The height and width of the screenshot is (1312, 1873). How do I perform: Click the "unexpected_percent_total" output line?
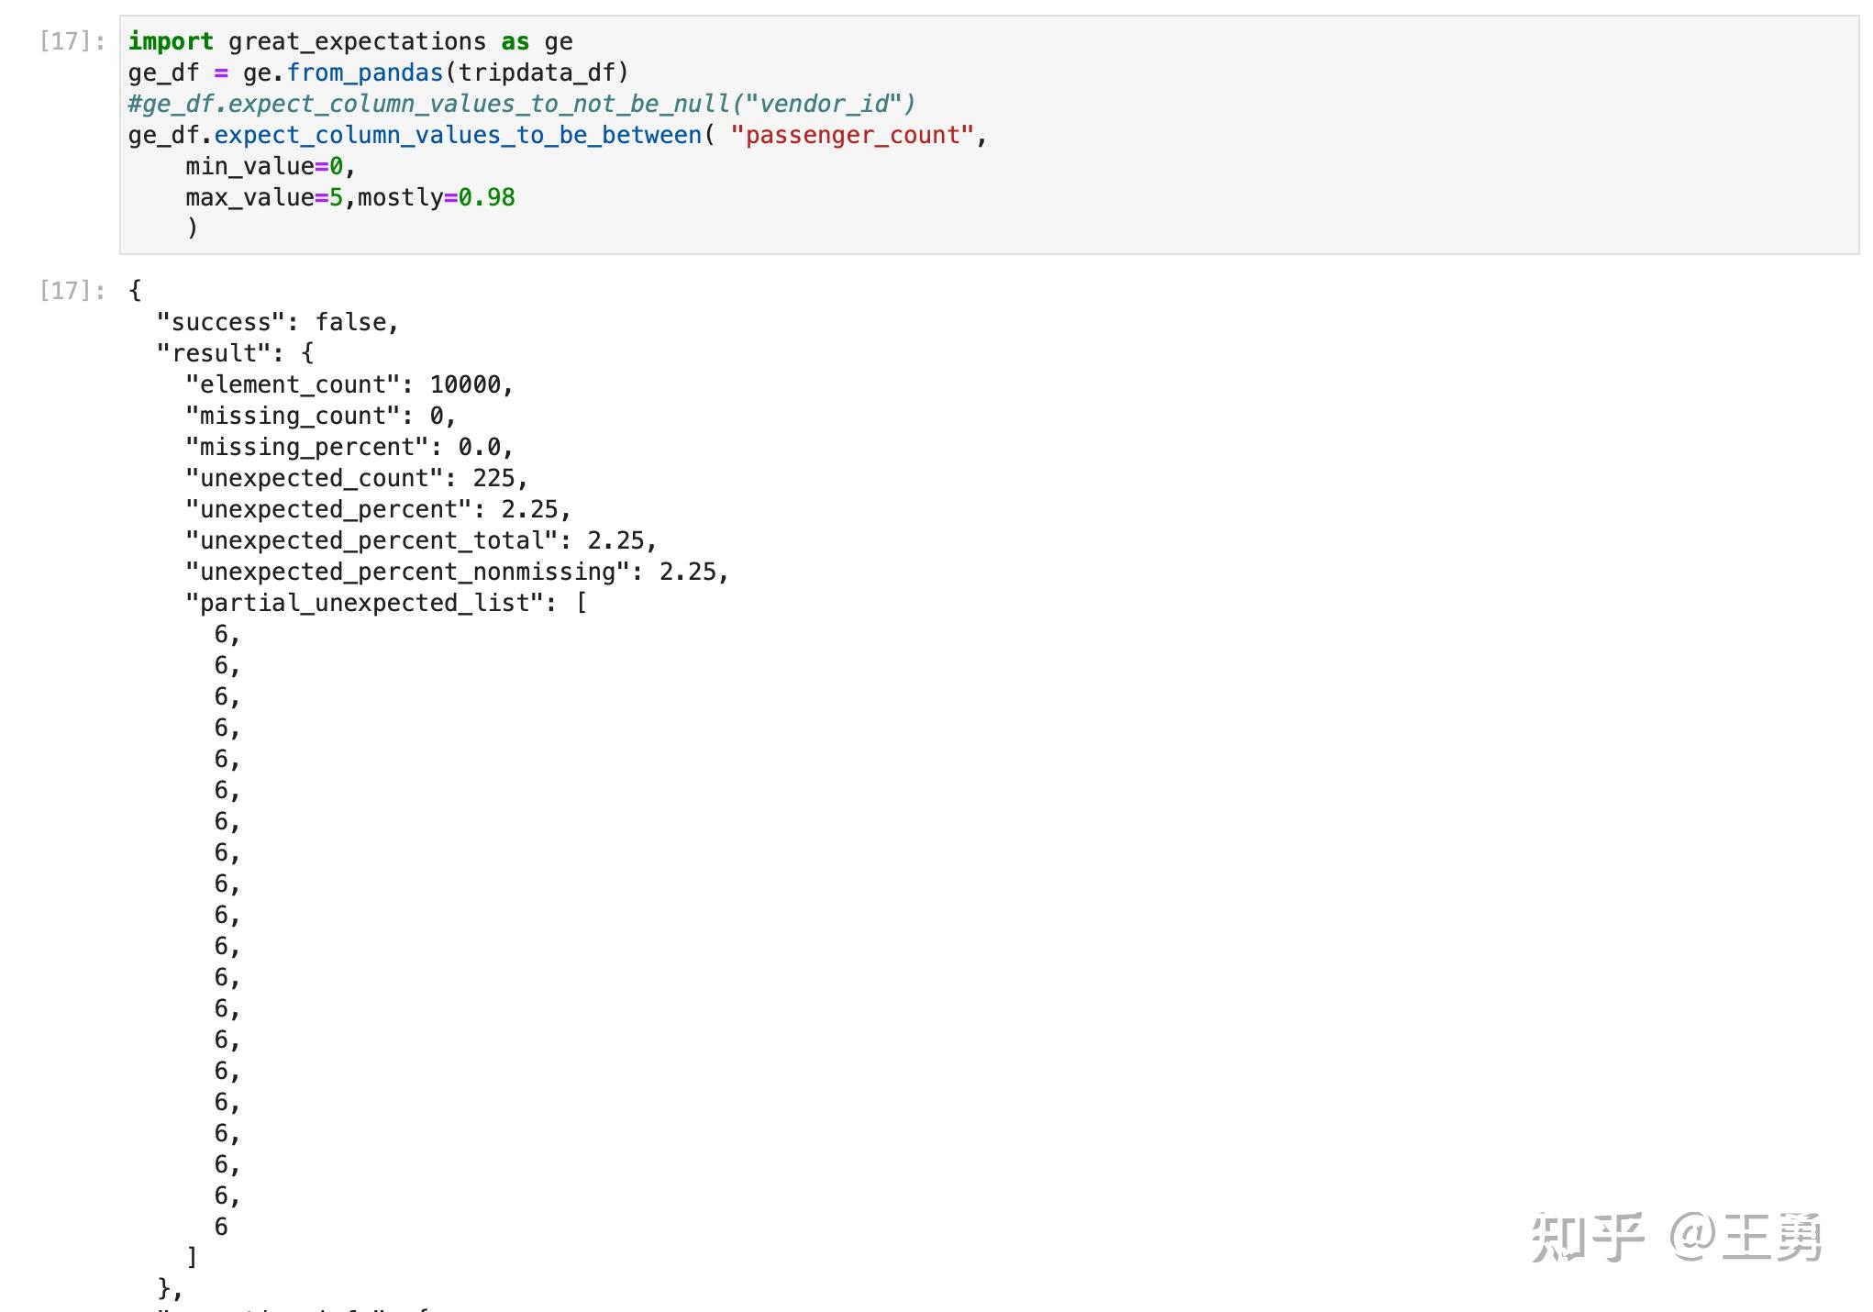click(421, 540)
